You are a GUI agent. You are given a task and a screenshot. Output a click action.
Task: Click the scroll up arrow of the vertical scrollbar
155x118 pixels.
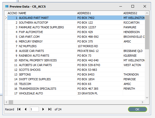(147, 13)
